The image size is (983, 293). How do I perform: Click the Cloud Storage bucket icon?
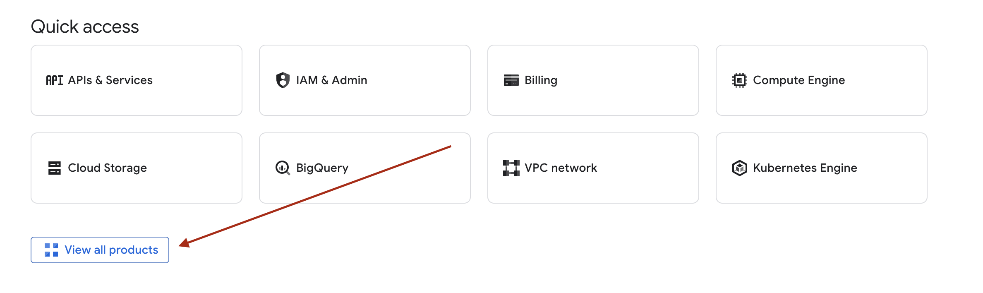(54, 168)
